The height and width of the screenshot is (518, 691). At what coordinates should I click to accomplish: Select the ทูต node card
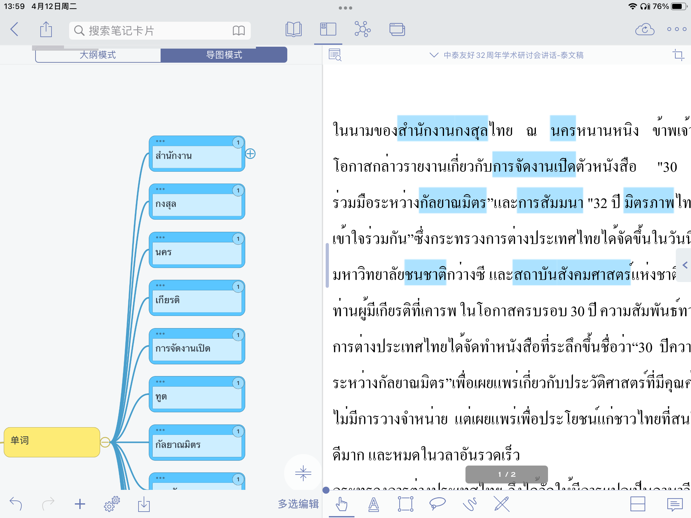[x=197, y=394]
